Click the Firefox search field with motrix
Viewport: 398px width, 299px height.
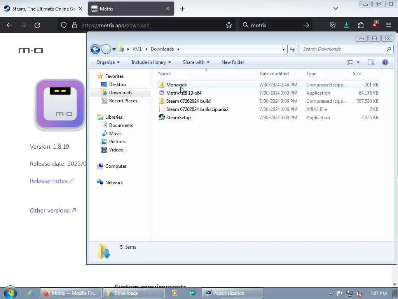[276, 25]
